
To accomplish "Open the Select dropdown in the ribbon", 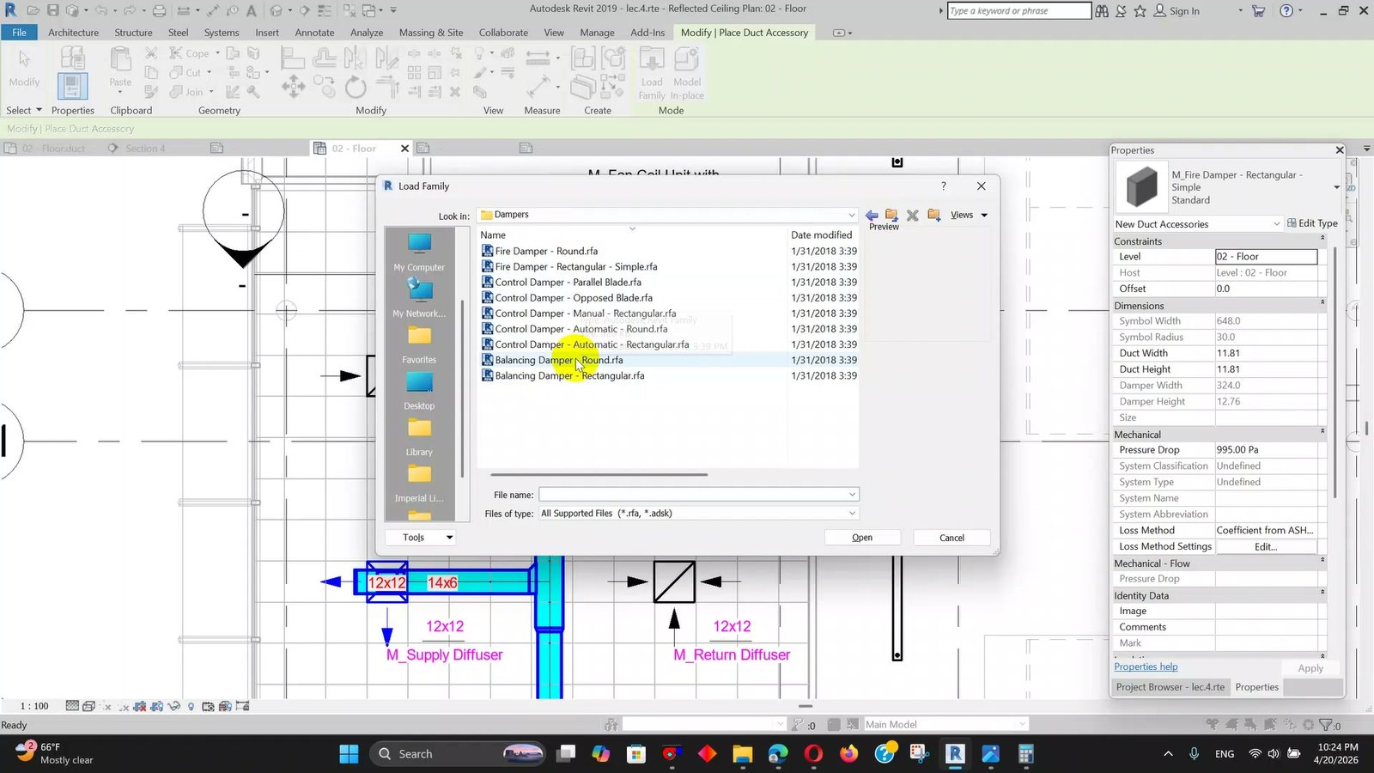I will pos(24,111).
